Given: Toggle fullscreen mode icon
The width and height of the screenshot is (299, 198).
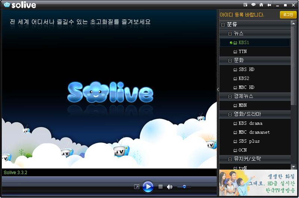Looking at the screenshot, I should tap(137, 187).
